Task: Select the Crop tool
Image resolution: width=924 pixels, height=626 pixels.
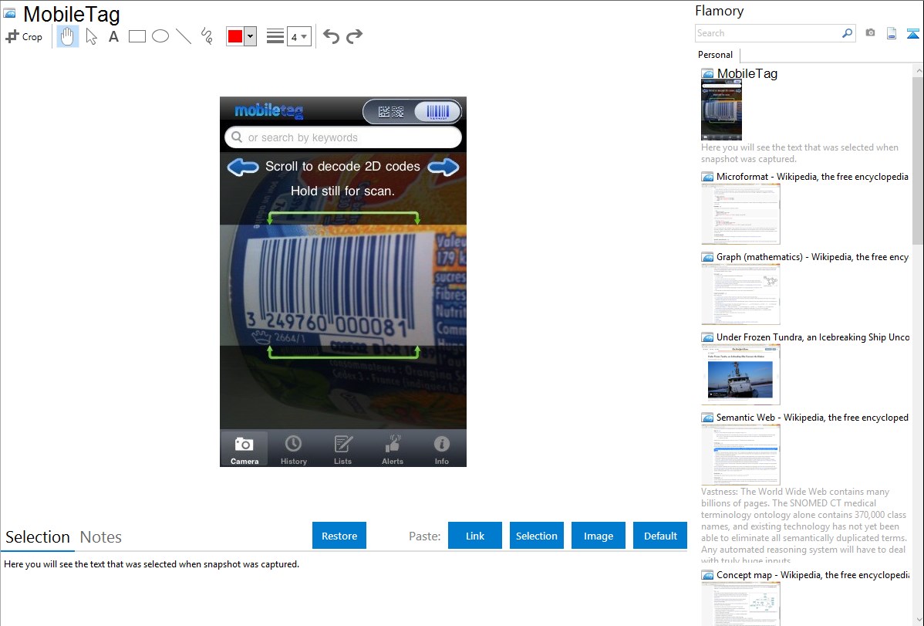Action: click(x=24, y=36)
